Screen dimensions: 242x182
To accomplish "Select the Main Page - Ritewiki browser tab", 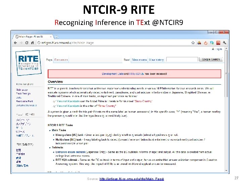I will (x=33, y=37).
